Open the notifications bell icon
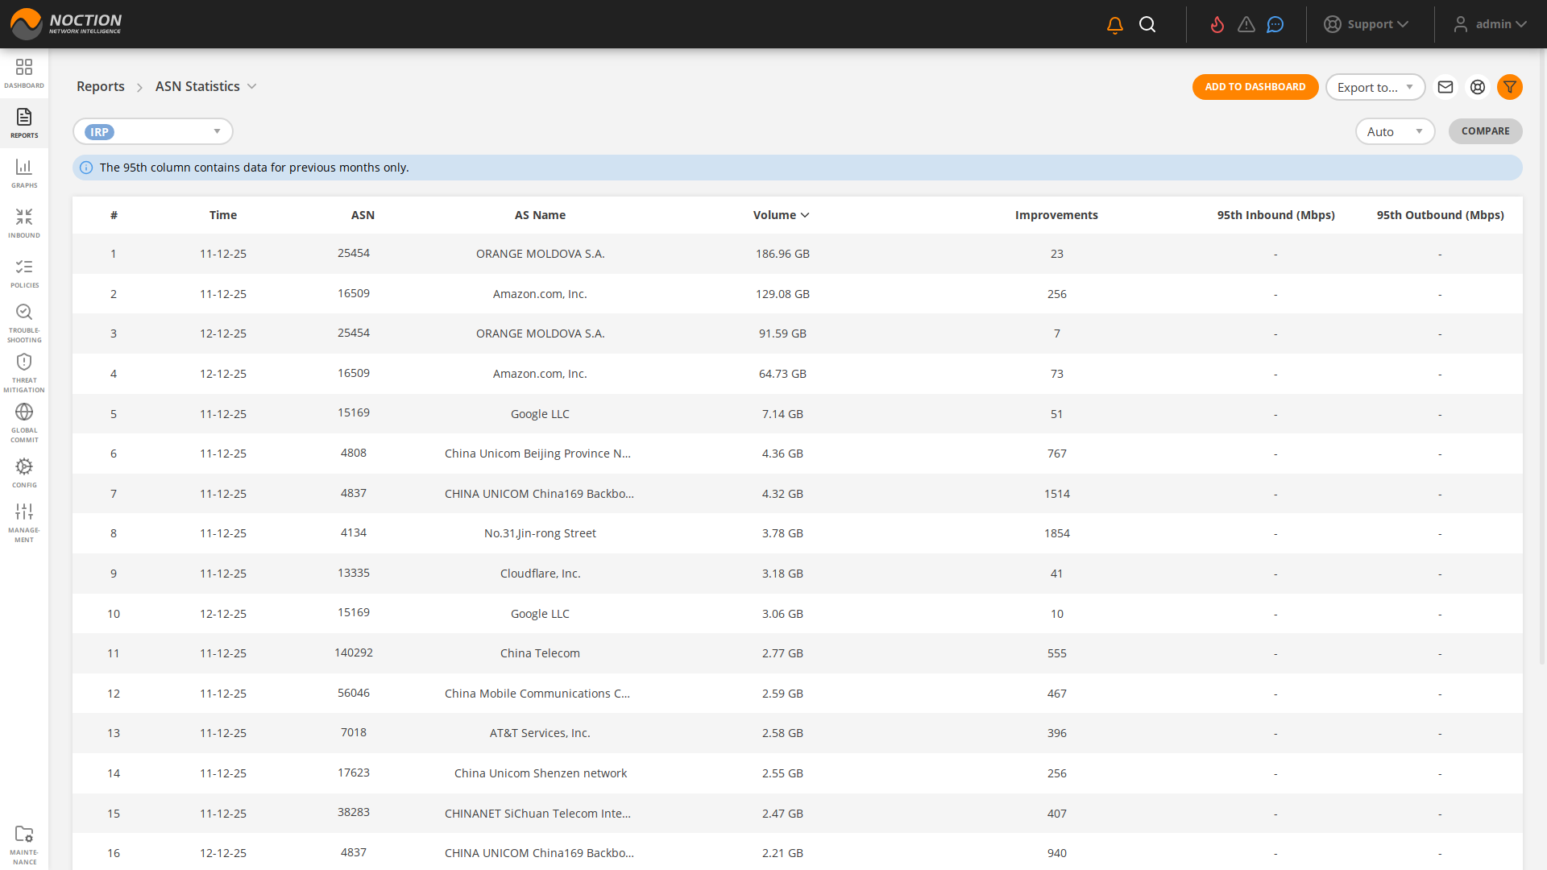This screenshot has width=1547, height=870. pos(1115,25)
